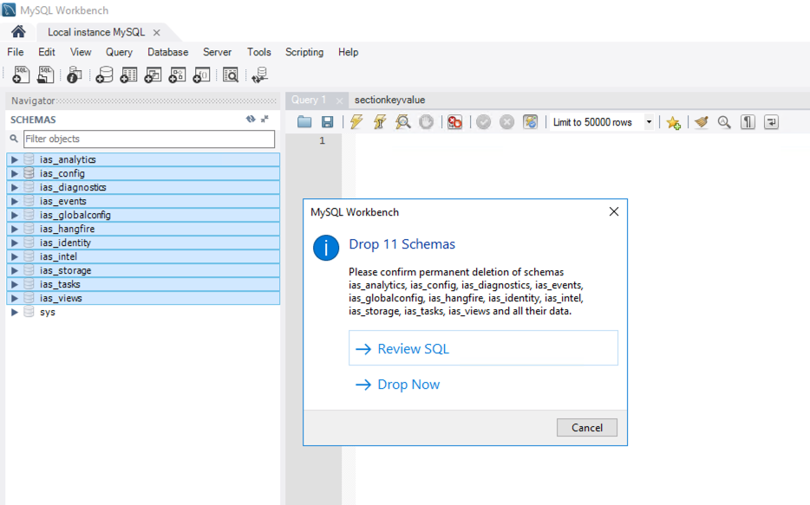The width and height of the screenshot is (810, 505).
Task: Cancel the Drop 11 Schemas dialog
Action: pos(586,427)
